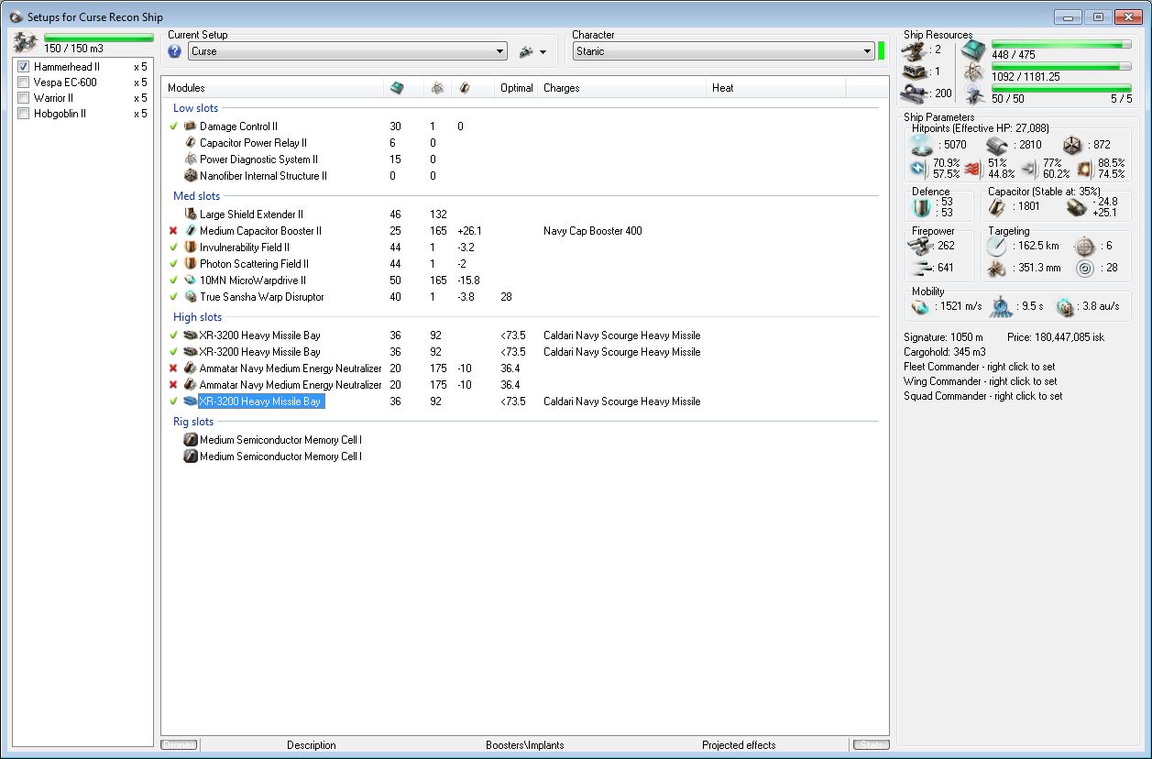Click the green skill indicator beside Character dropdown
Screen dimensions: 1152x759
click(x=881, y=51)
